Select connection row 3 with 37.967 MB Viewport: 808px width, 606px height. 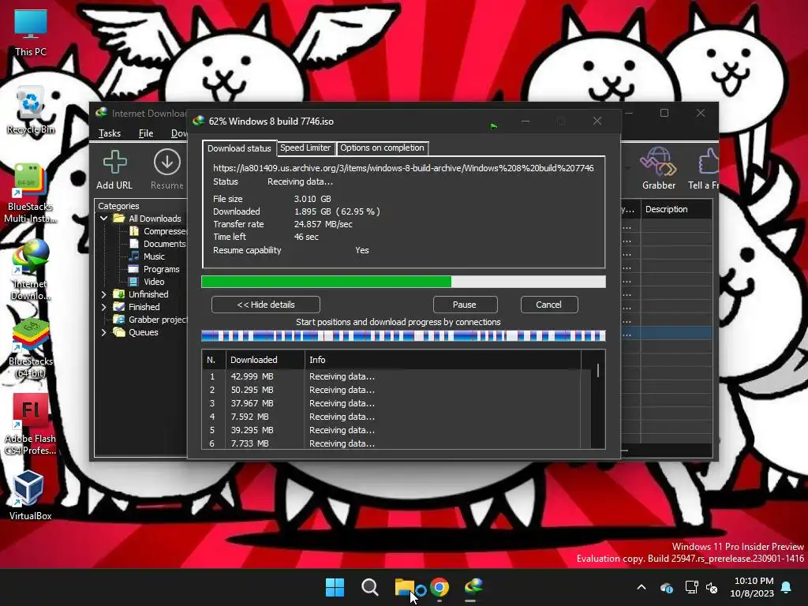(396, 403)
